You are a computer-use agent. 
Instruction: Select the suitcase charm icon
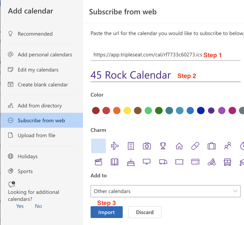tap(211, 146)
